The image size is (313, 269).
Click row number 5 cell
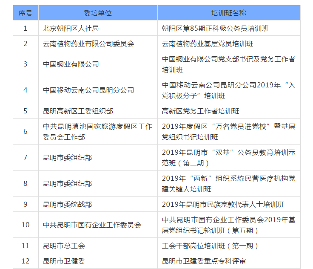26,111
